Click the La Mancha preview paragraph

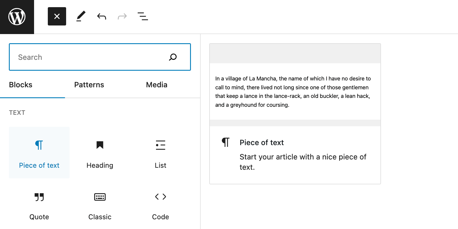(293, 92)
